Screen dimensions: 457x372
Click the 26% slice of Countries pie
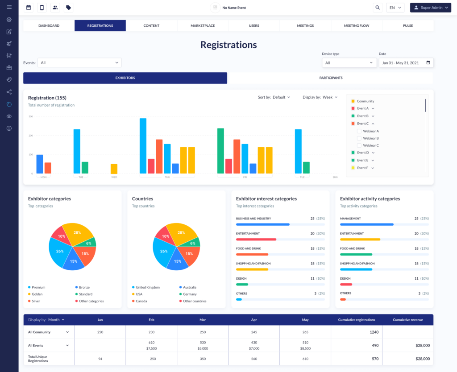[163, 251]
